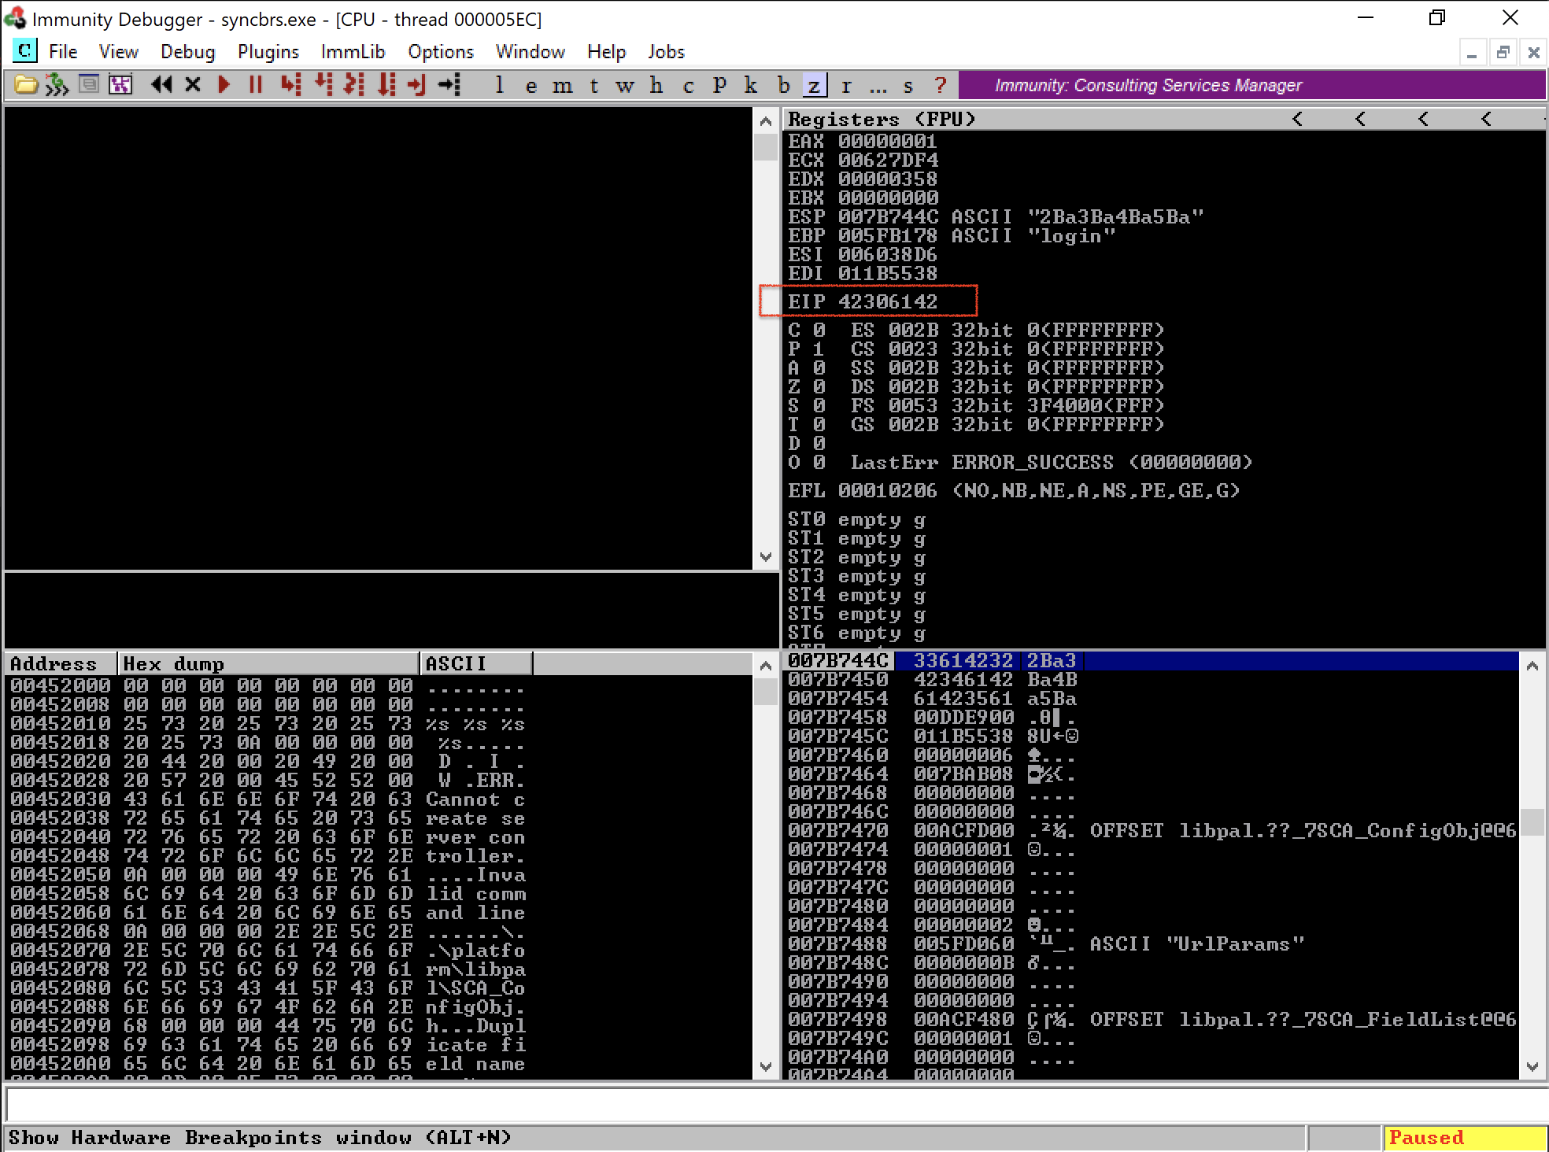Select the highlighted stack row 007B744C

(x=1152, y=660)
